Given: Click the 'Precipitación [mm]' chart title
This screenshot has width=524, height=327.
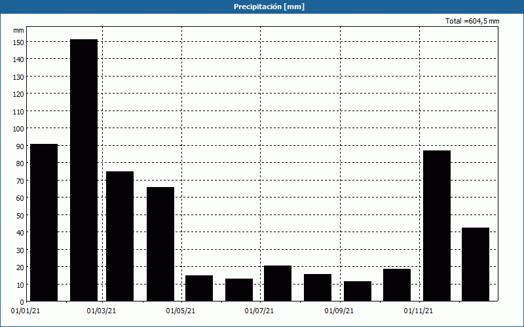Looking at the screenshot, I should 269,7.
